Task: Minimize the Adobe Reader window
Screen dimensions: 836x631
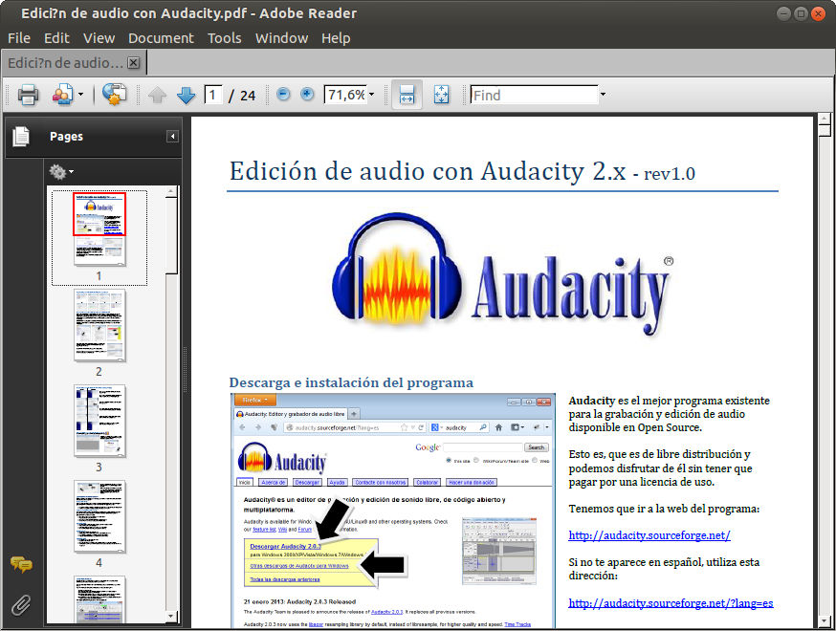Action: tap(783, 13)
